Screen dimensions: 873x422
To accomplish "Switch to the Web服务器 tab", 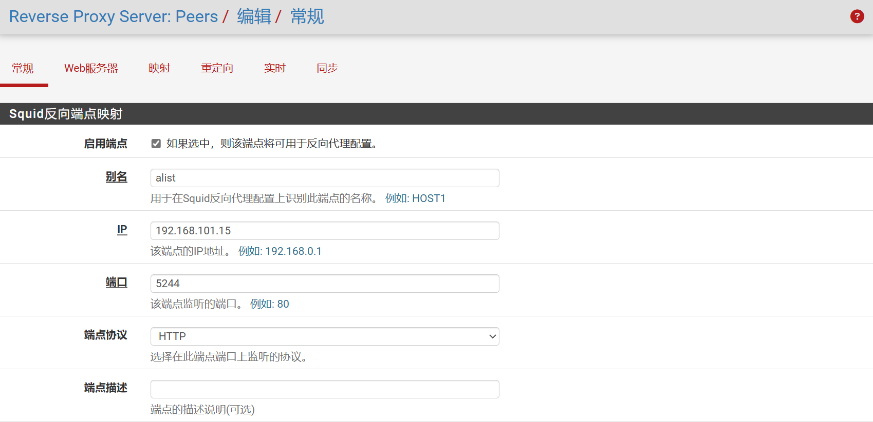I will point(91,68).
